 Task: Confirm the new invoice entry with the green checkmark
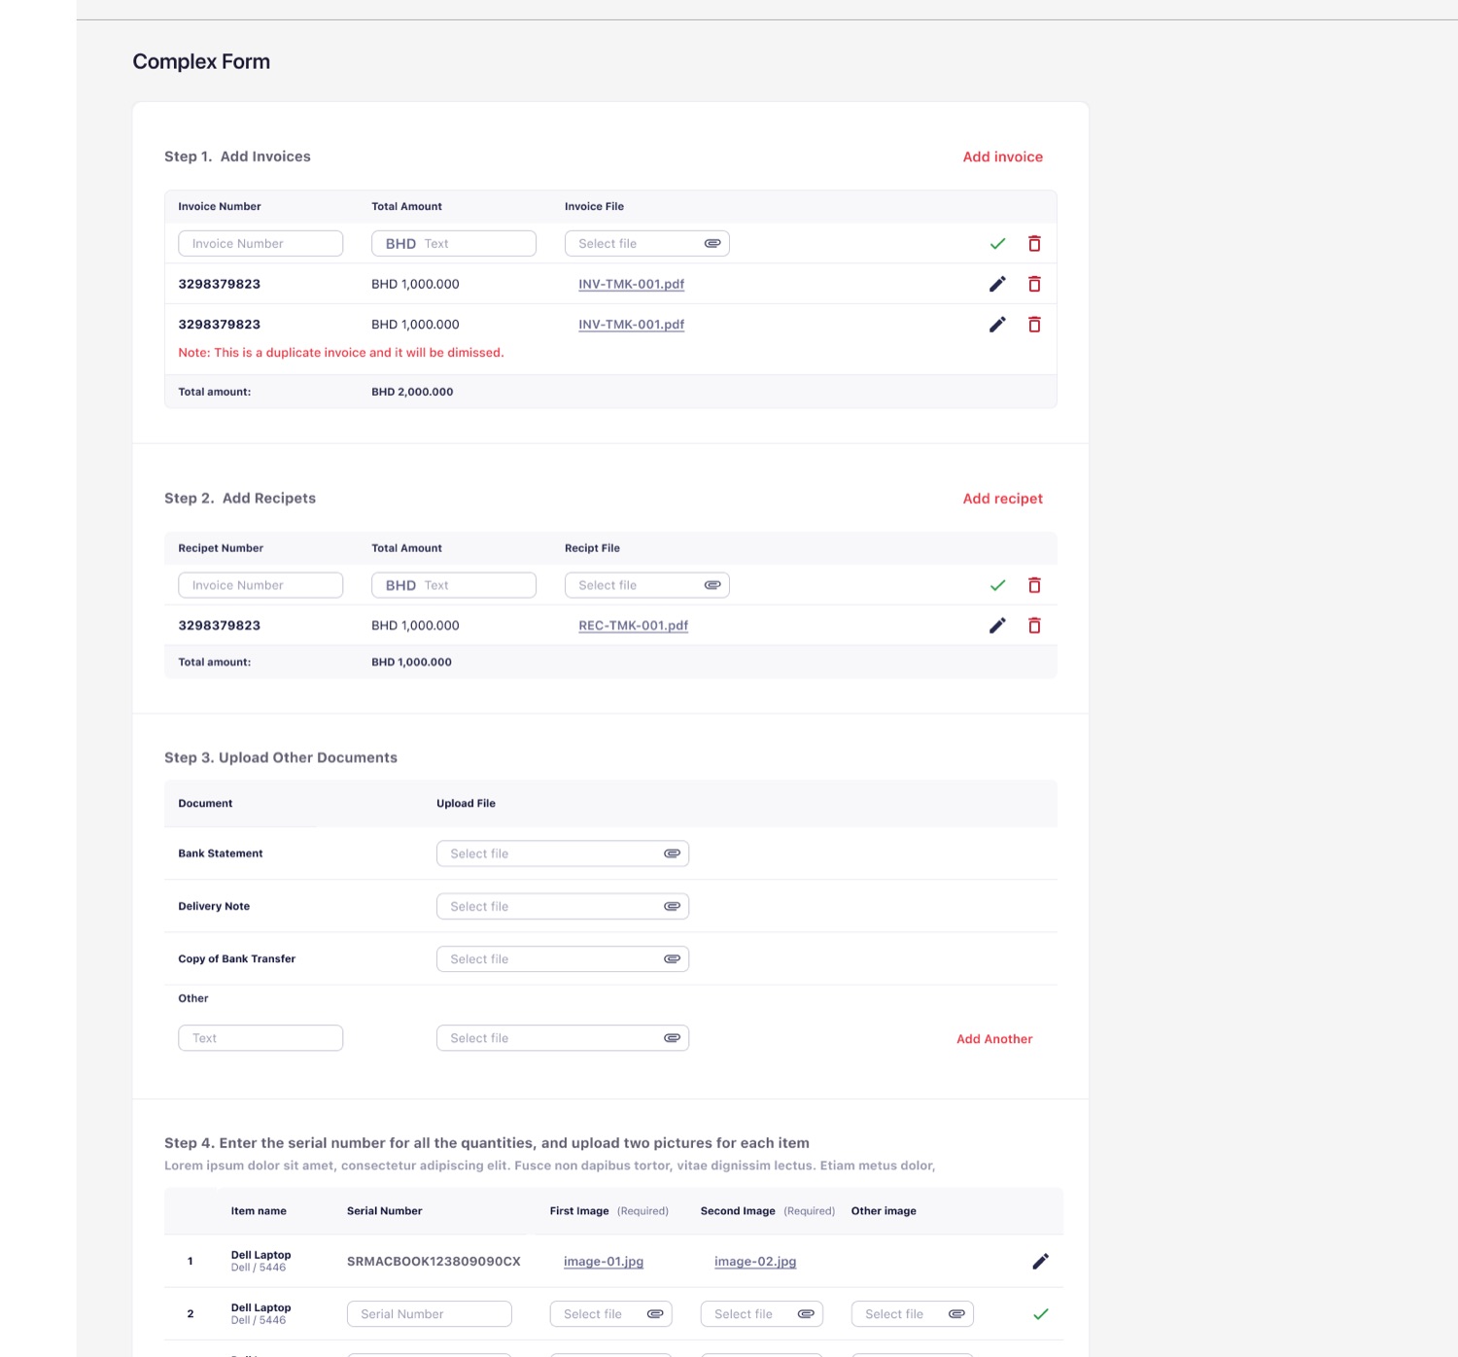997,244
